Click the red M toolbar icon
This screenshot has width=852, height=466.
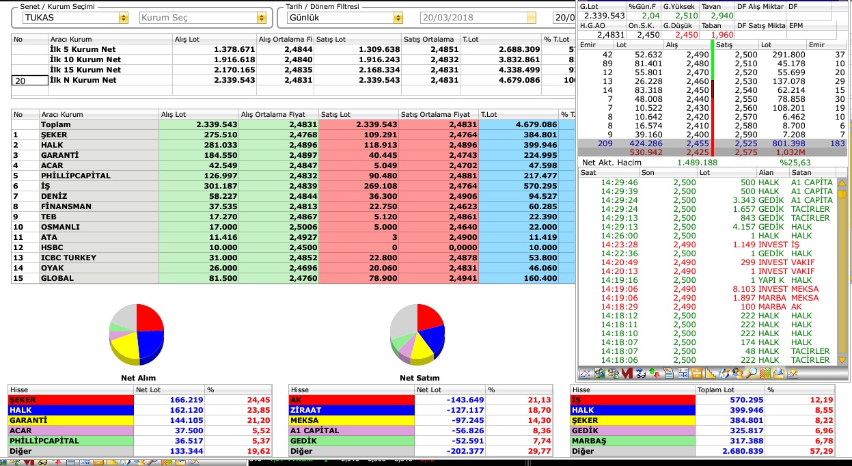click(627, 373)
